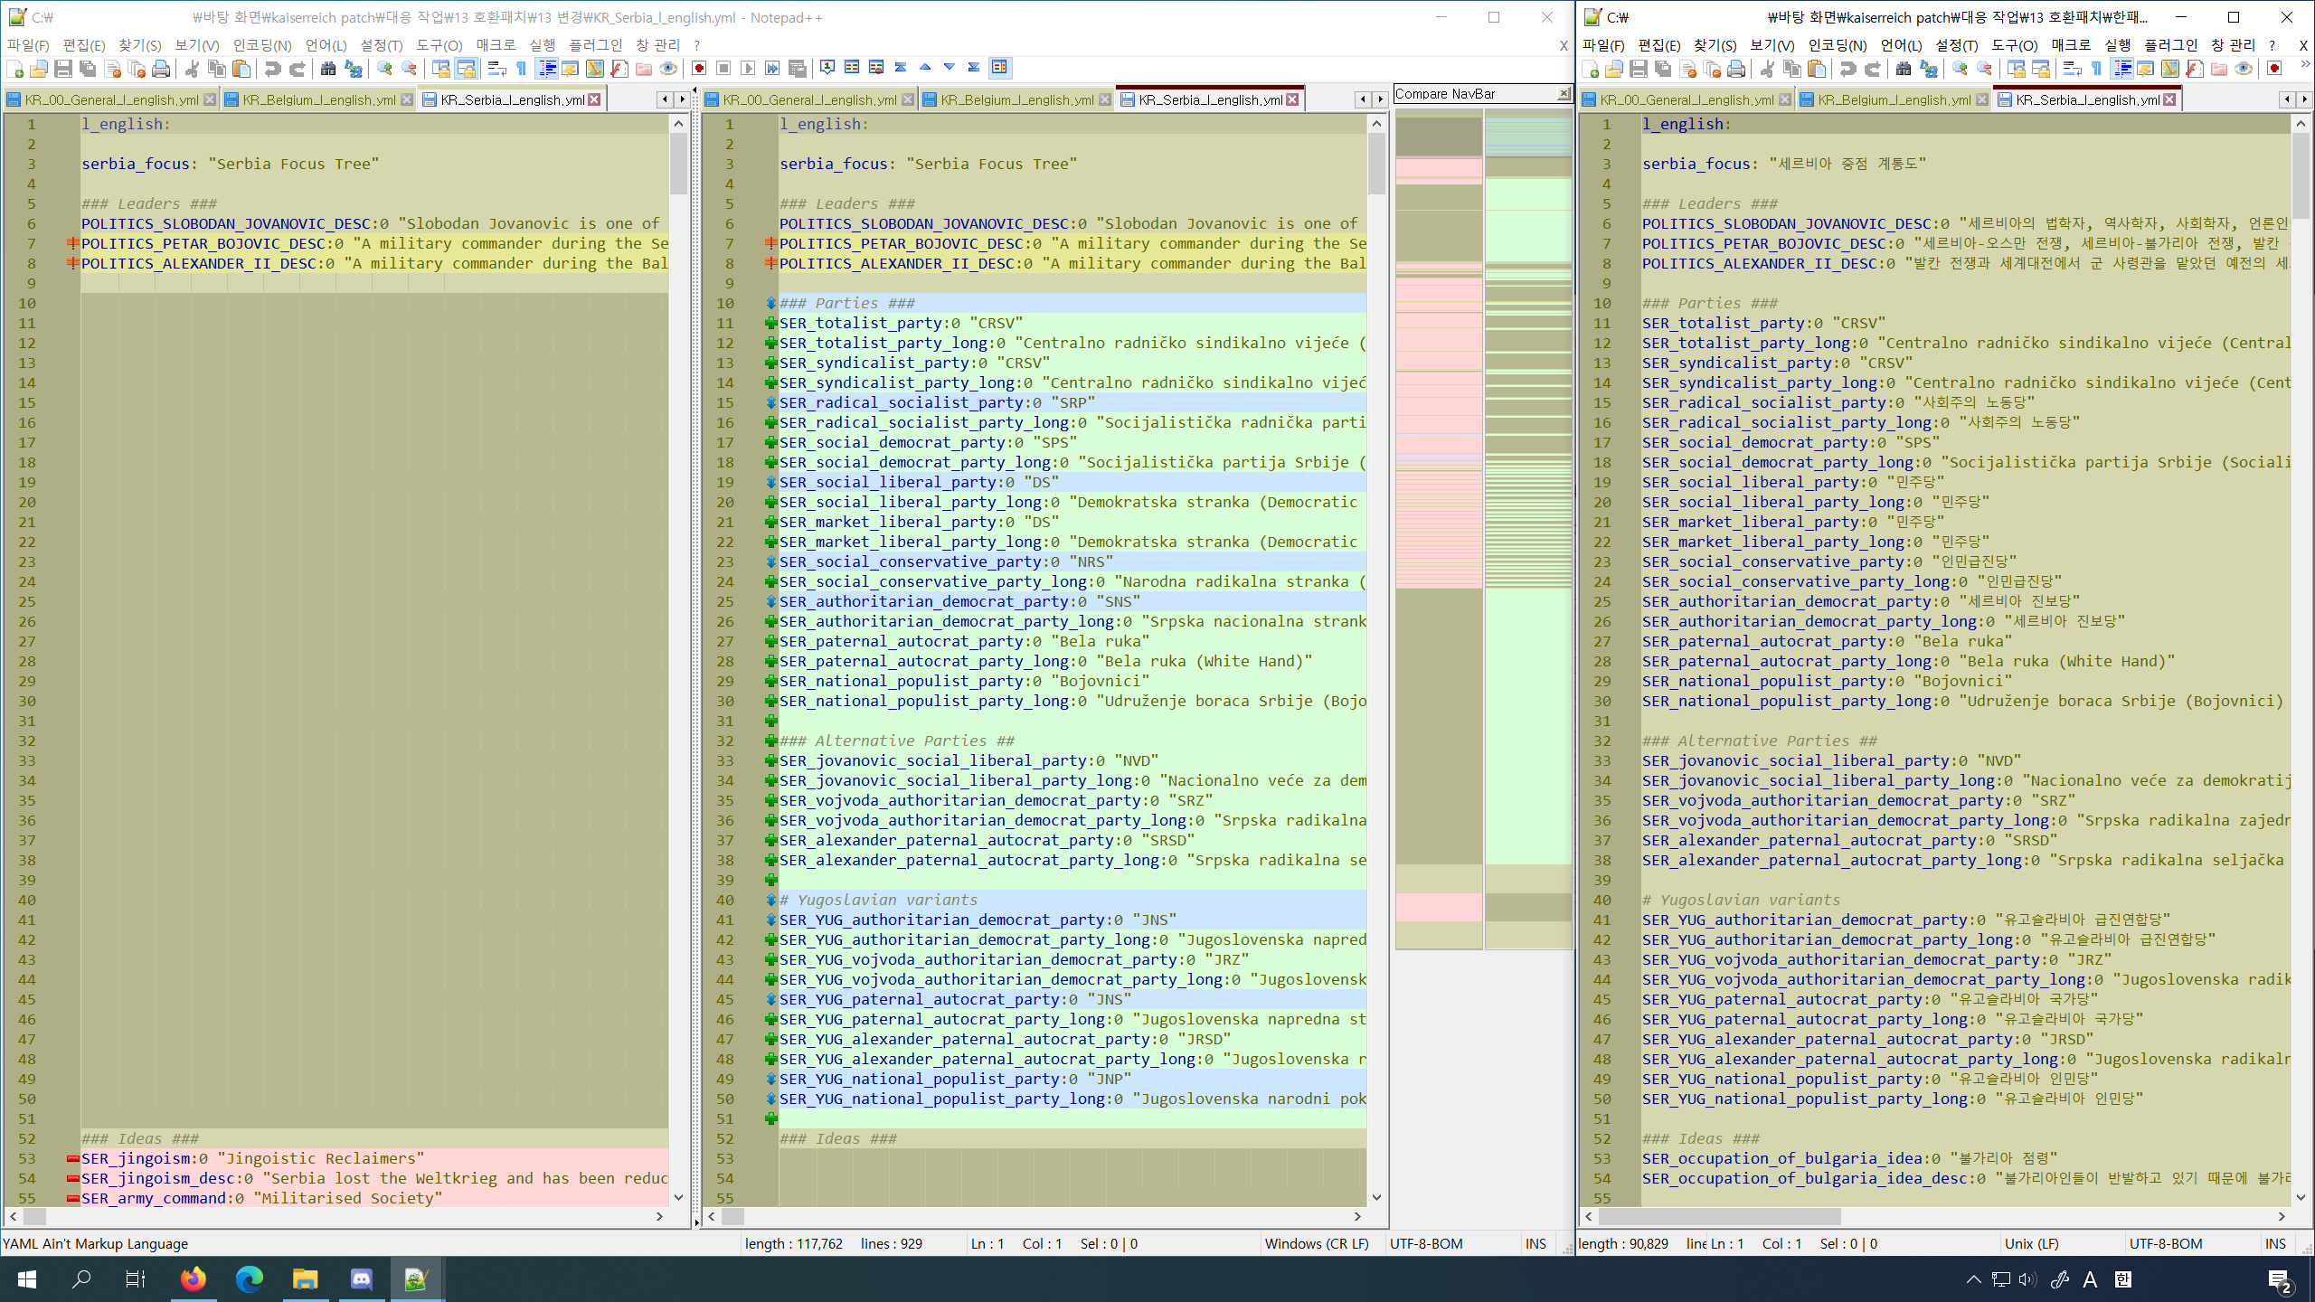Open the Discord app from the taskbar
Image resolution: width=2315 pixels, height=1302 pixels.
point(361,1278)
